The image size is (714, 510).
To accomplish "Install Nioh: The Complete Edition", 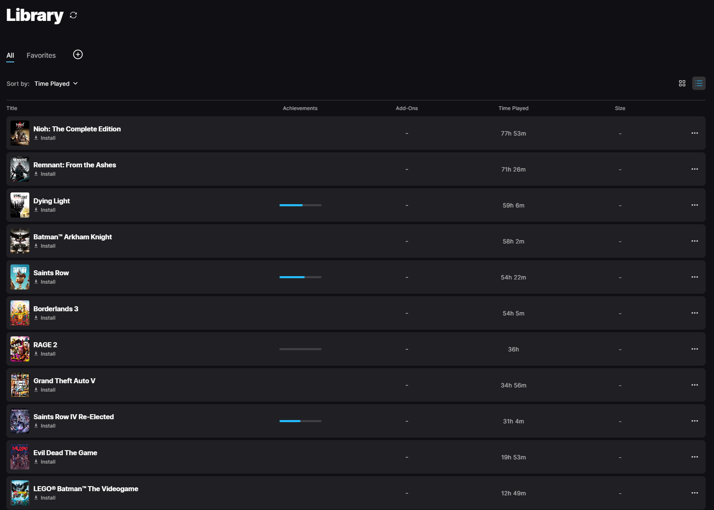I will (45, 138).
